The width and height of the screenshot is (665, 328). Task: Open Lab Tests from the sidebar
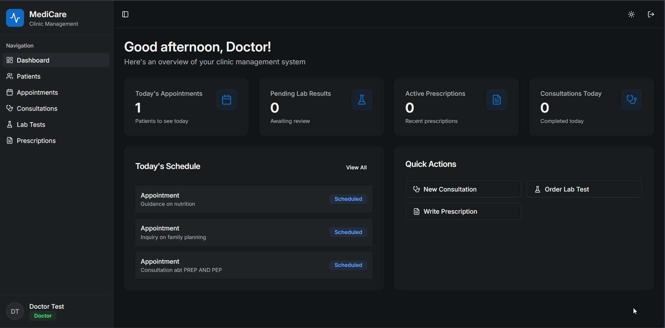(x=31, y=125)
